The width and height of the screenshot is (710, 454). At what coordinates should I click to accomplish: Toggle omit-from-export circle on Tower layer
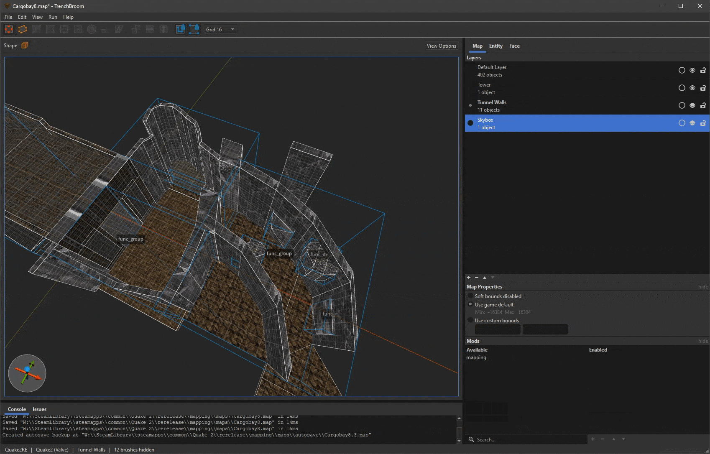tap(682, 88)
